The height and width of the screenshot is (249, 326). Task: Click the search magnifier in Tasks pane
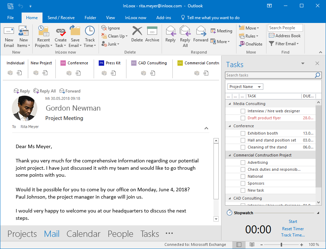click(318, 75)
